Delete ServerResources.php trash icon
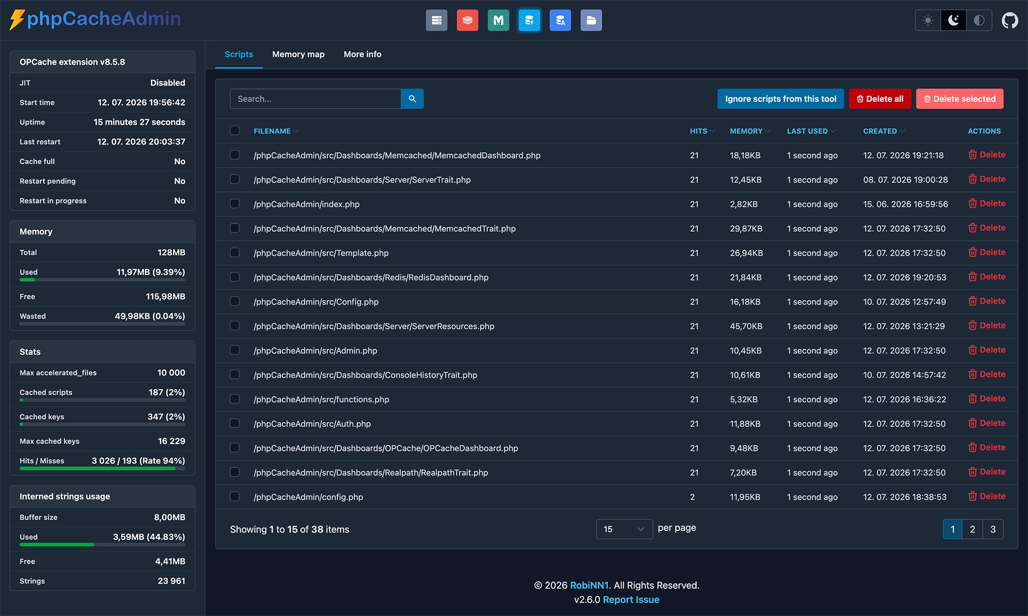1028x616 pixels. pos(972,326)
